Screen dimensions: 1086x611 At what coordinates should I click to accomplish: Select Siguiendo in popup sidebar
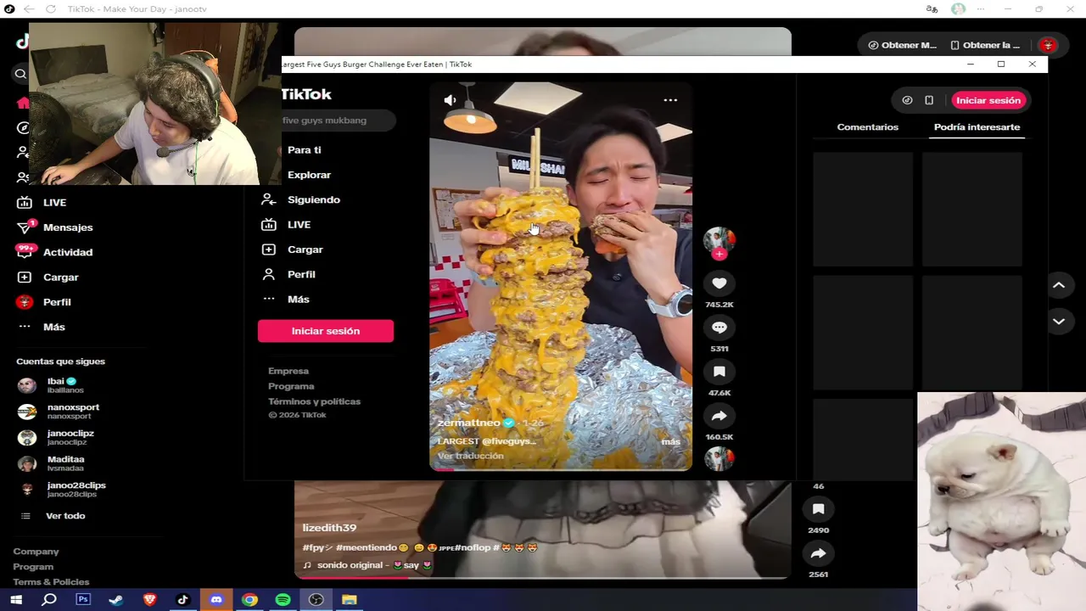coord(301,199)
